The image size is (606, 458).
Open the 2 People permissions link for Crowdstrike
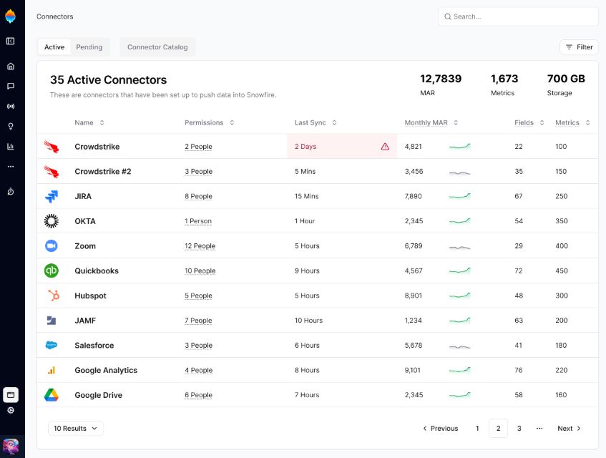[x=198, y=147]
